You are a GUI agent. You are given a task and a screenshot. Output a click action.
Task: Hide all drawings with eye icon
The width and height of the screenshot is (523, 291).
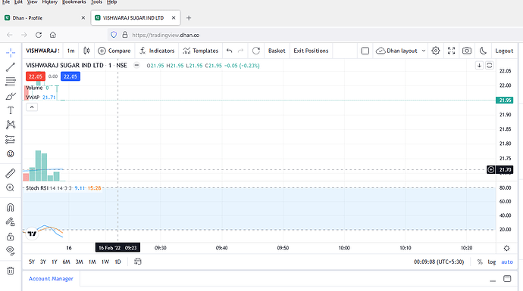tap(11, 251)
